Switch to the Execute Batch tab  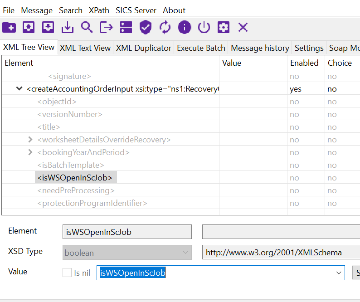coord(201,48)
